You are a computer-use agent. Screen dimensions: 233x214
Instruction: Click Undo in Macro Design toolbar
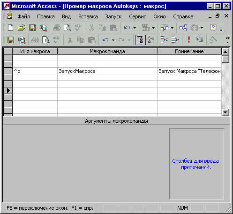coord(105,40)
